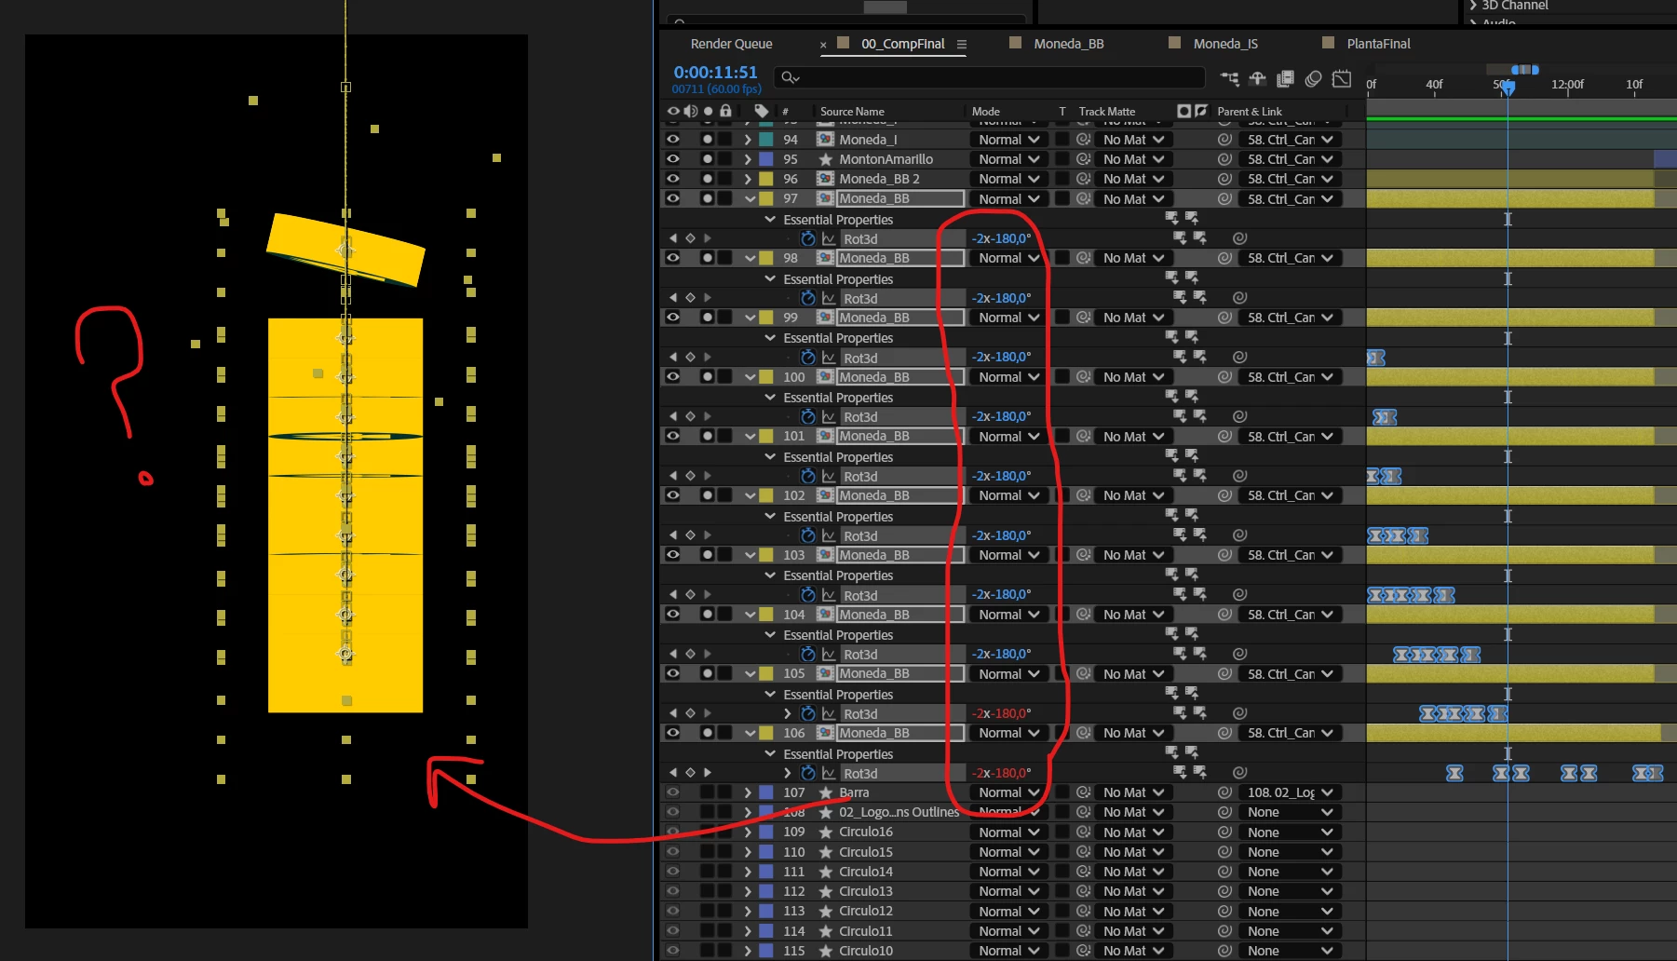Collapse layer 97 Moneda_BB properties
1677x961 pixels.
pos(749,198)
